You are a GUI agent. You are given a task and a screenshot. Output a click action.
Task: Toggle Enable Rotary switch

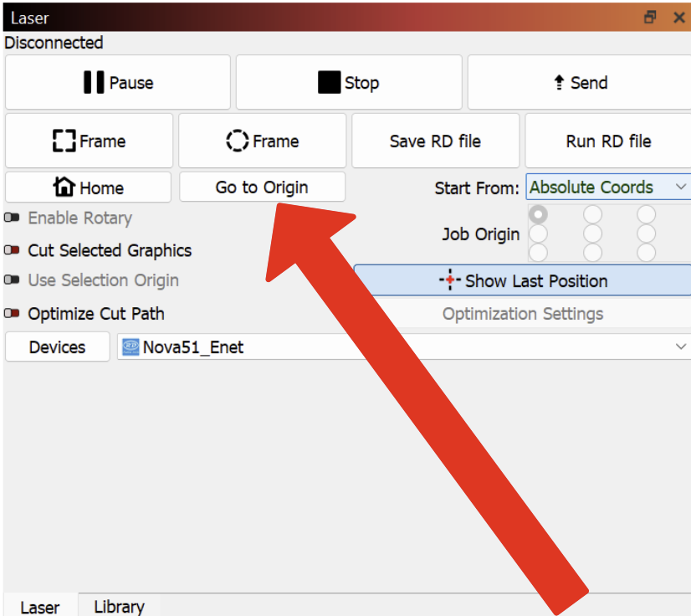point(12,218)
